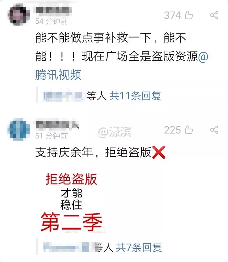The image size is (228, 262).
Task: Open the 拒绝盗版 第二季 attached image
Action: point(72,202)
